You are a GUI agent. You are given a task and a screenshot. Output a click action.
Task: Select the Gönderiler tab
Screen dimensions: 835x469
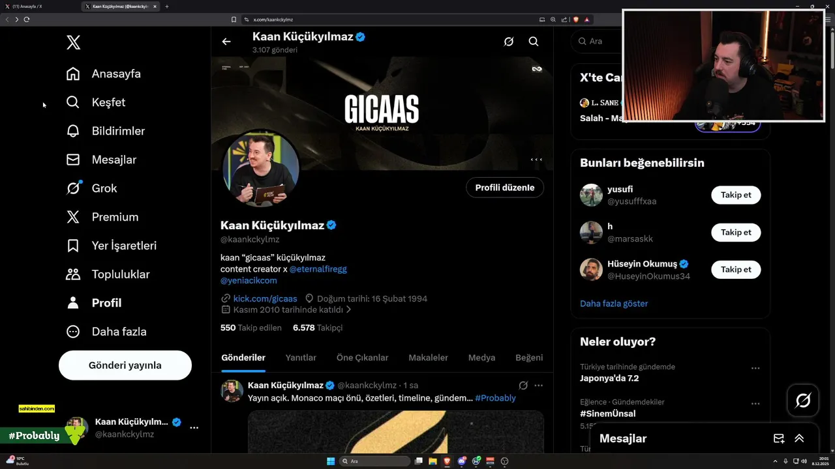pos(243,358)
